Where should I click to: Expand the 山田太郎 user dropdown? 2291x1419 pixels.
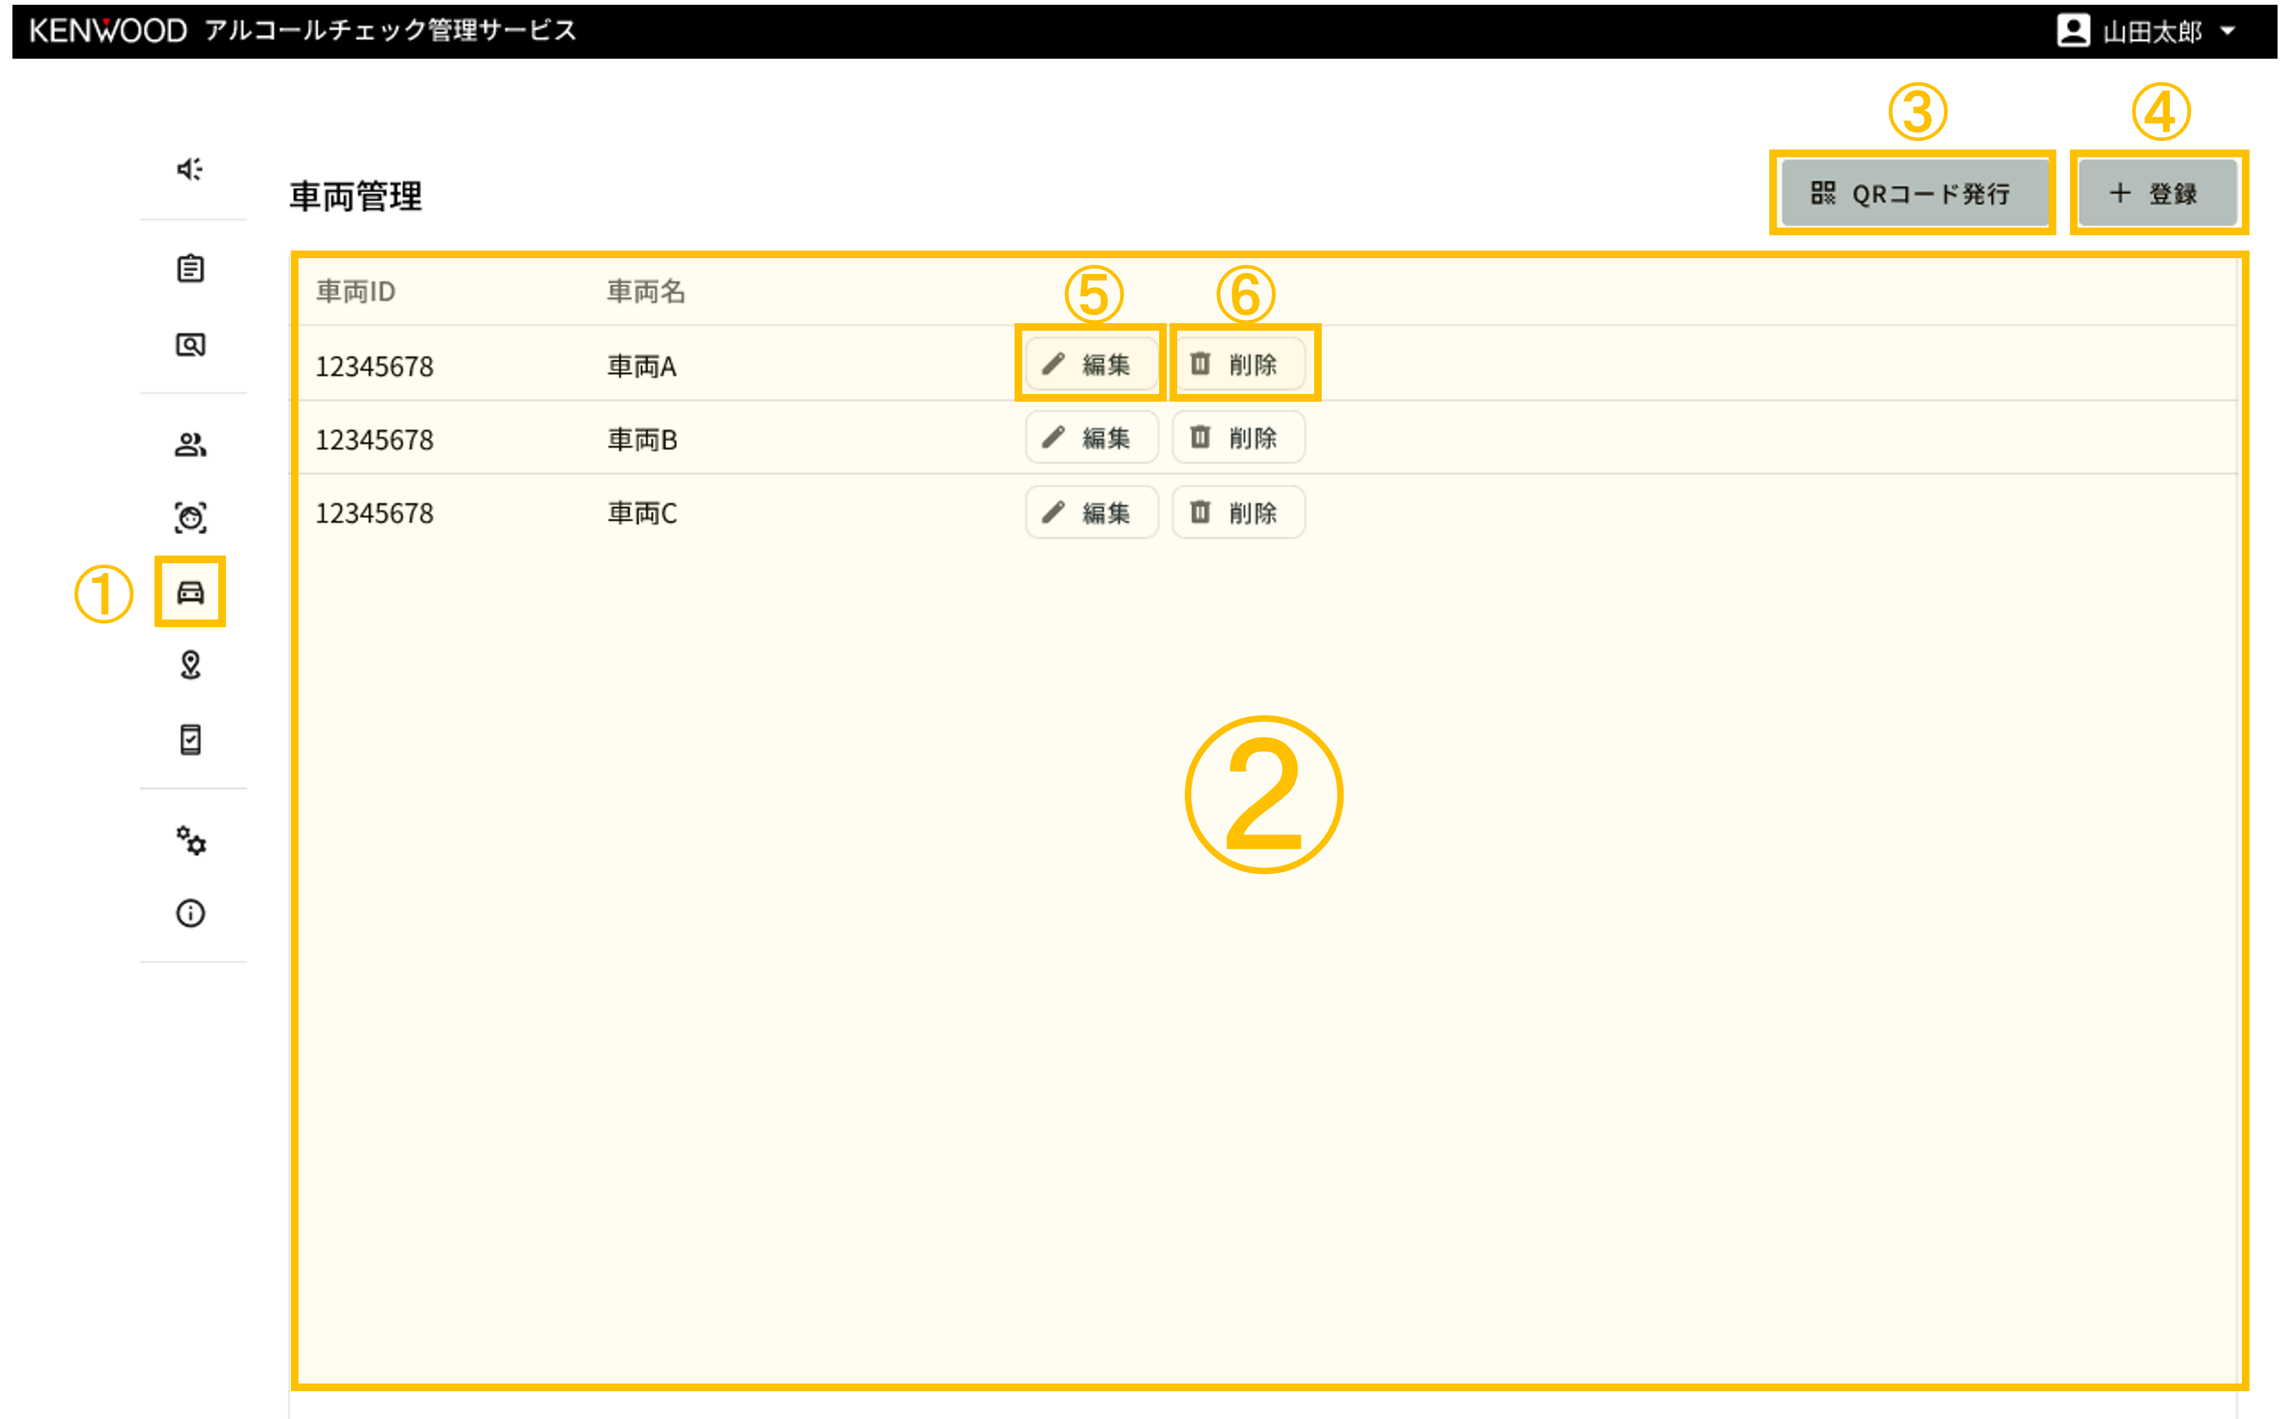tap(2149, 31)
